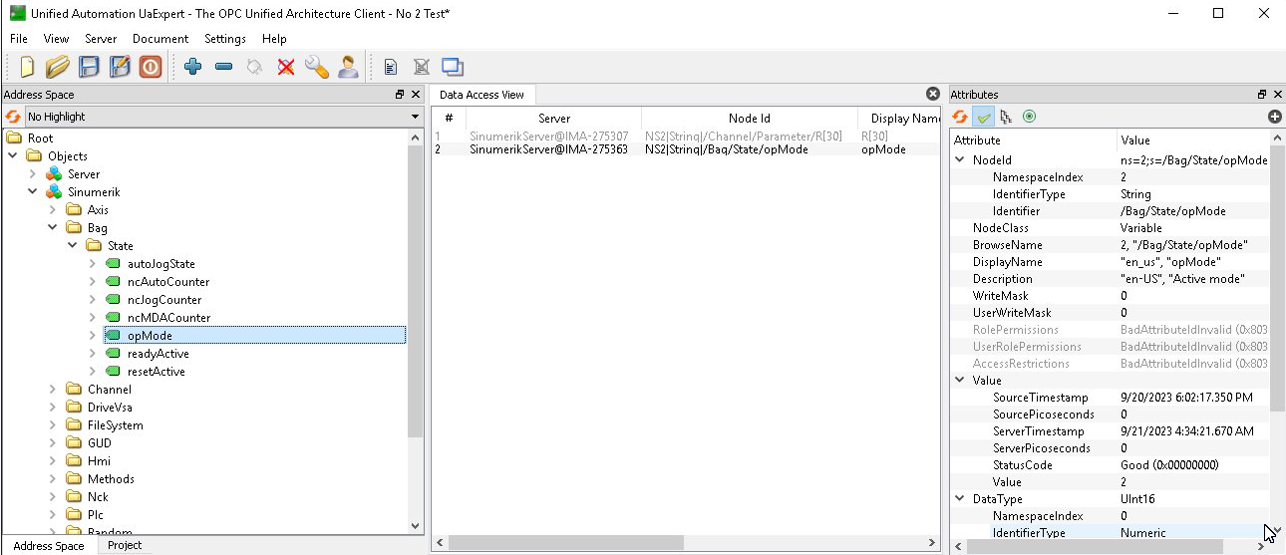Click the Node Id column header
This screenshot has height=555, width=1286.
750,119
